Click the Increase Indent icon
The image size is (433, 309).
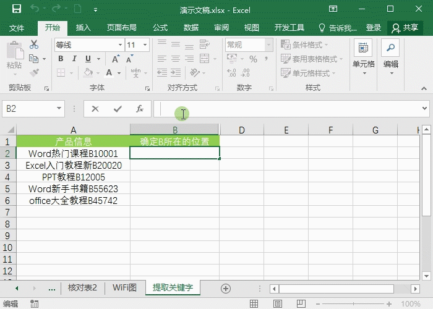pyautogui.click(x=176, y=73)
